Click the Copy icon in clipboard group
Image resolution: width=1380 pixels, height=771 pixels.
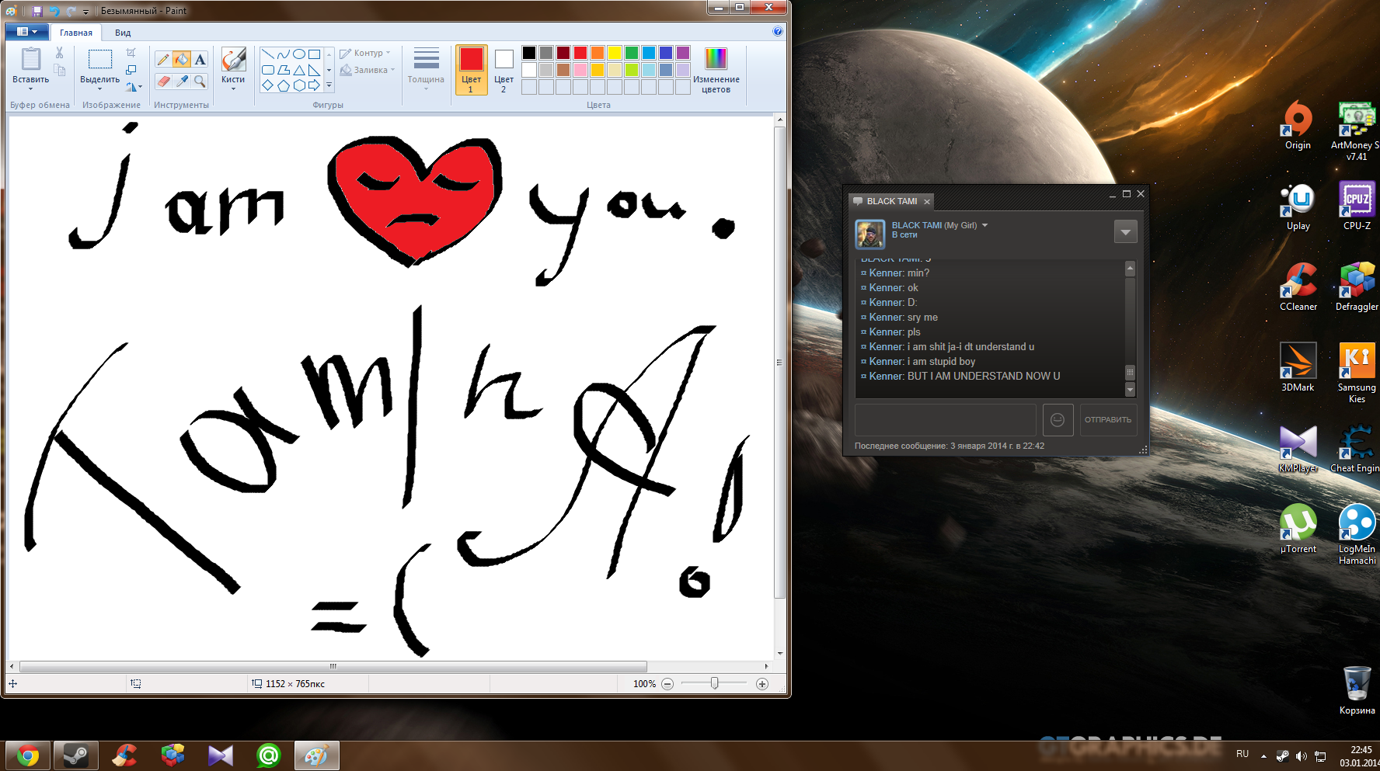coord(59,69)
